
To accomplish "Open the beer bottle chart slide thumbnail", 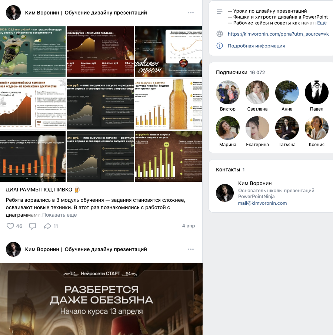I will (x=168, y=104).
